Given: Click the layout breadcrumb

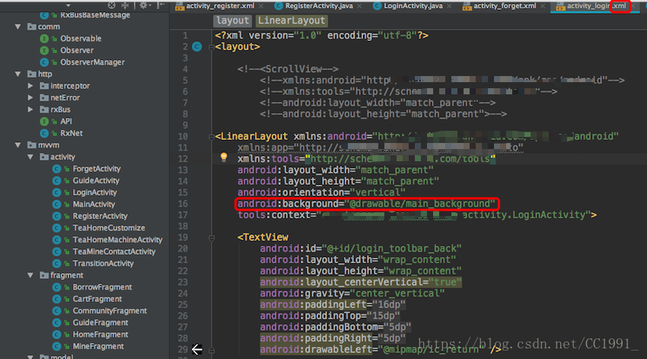Looking at the screenshot, I should click(x=232, y=21).
